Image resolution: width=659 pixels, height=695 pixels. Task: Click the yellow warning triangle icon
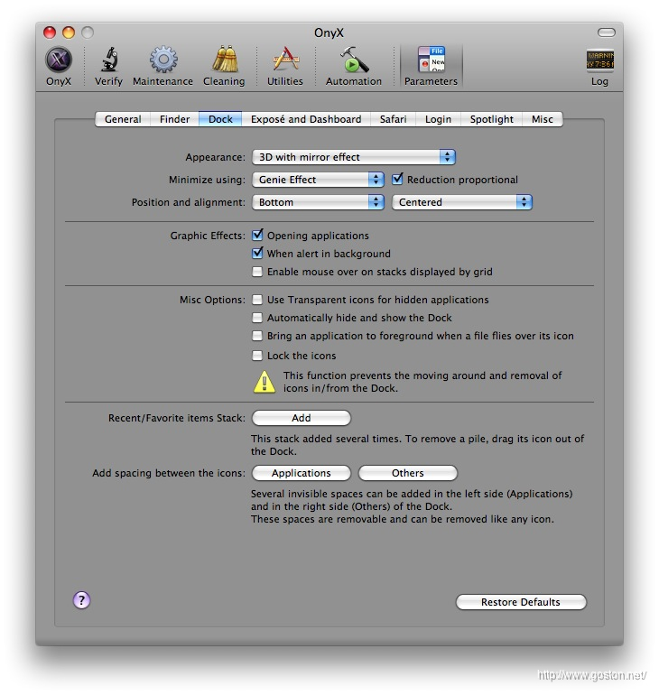click(265, 382)
